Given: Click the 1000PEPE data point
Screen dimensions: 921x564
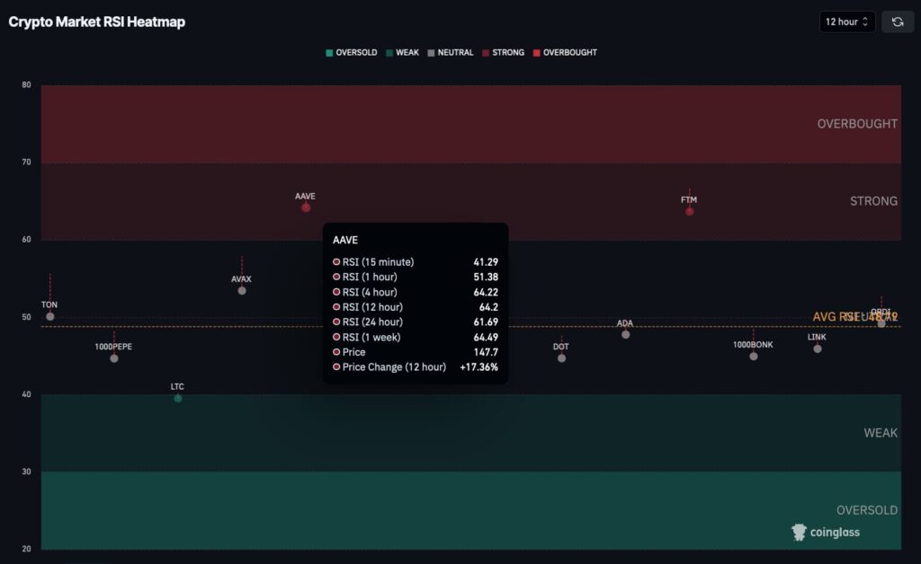Looking at the screenshot, I should pos(114,358).
